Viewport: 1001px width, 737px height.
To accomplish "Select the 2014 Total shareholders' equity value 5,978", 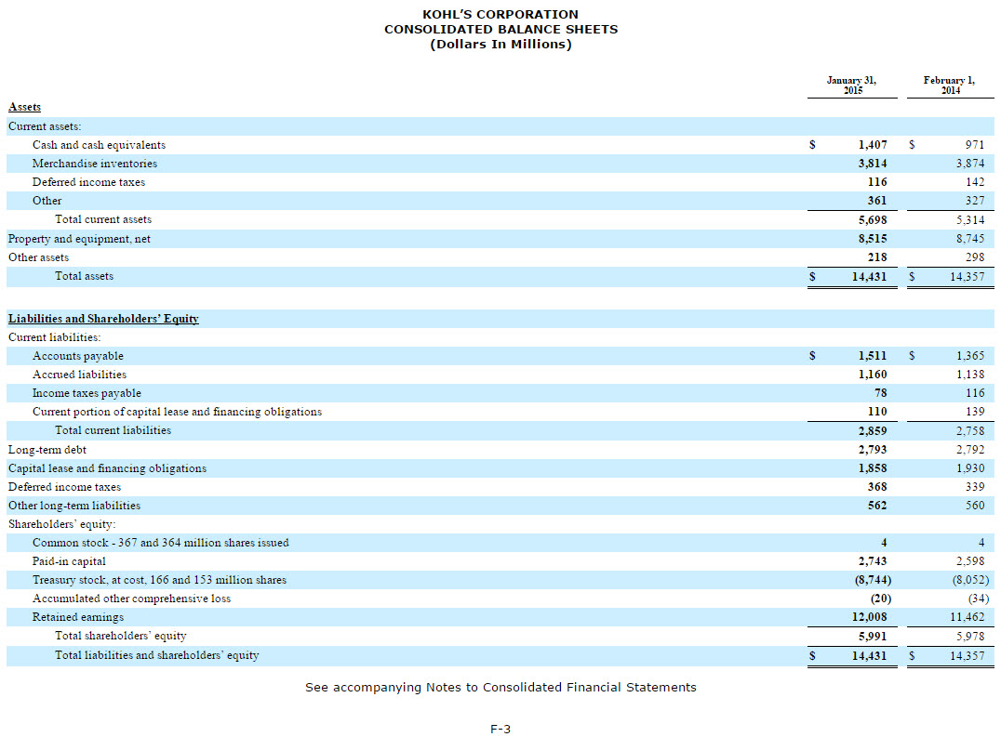I will point(969,636).
